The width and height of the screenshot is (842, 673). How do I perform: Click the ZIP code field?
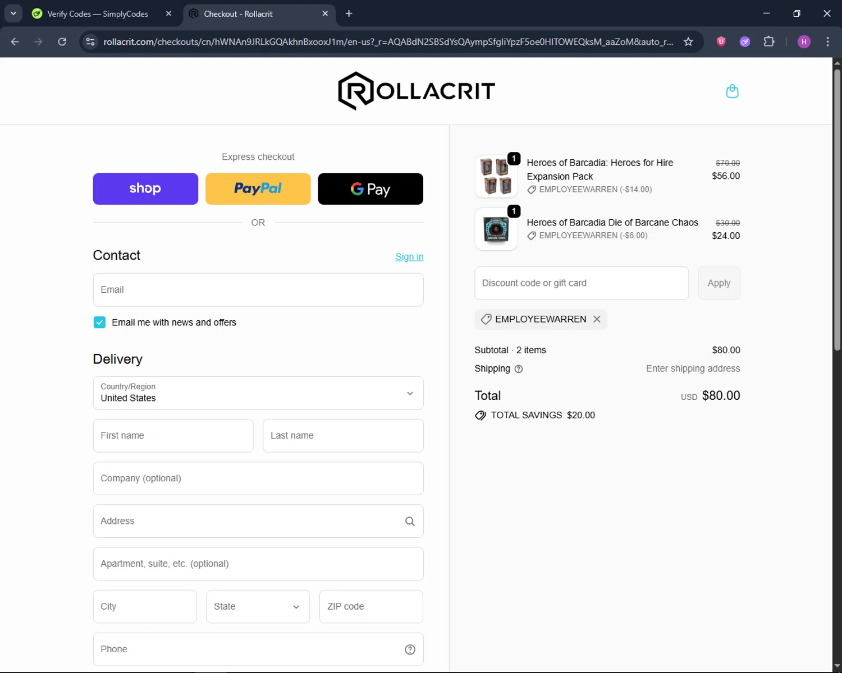click(371, 607)
